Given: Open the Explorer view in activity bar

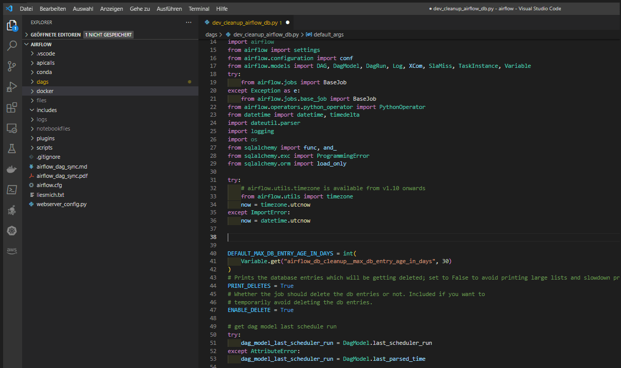Looking at the screenshot, I should [11, 25].
